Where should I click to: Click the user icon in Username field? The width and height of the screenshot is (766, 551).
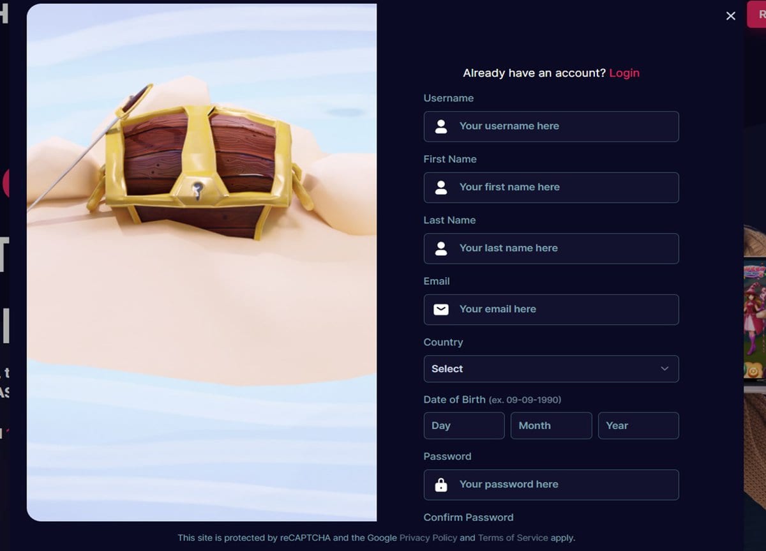441,126
